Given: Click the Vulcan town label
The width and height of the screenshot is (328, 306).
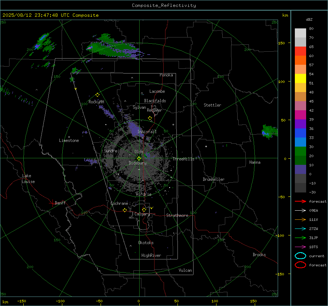Looking at the screenshot, I should [185, 270].
